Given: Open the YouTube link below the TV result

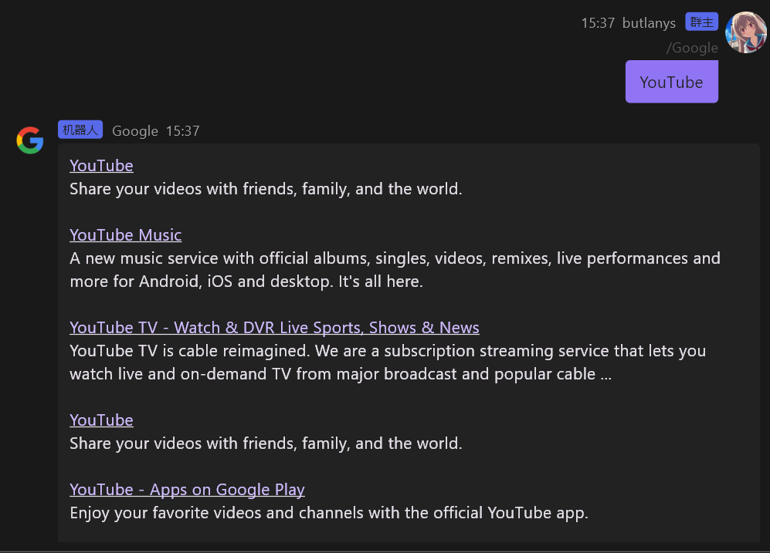Looking at the screenshot, I should coord(101,420).
